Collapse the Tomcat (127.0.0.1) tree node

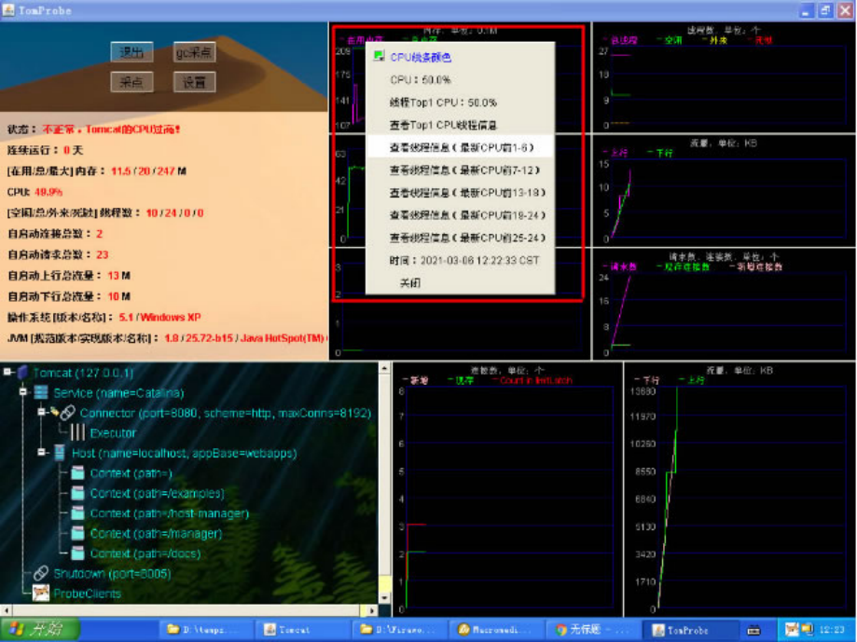click(7, 373)
